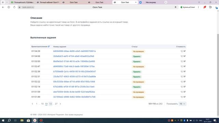The height and width of the screenshot is (123, 219).
Task: Go to pagination page 12
Action: pos(51,104)
